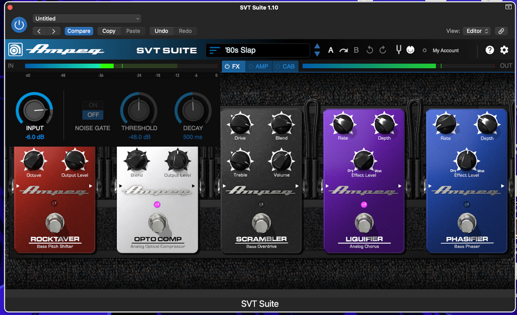Switch the noise gate ON
This screenshot has height=315, width=517.
point(93,105)
